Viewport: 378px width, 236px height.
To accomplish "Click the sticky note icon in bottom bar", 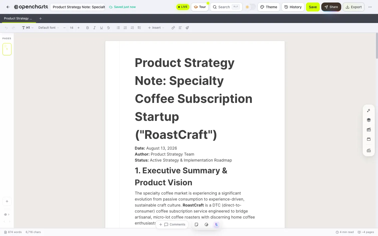I will pyautogui.click(x=196, y=225).
